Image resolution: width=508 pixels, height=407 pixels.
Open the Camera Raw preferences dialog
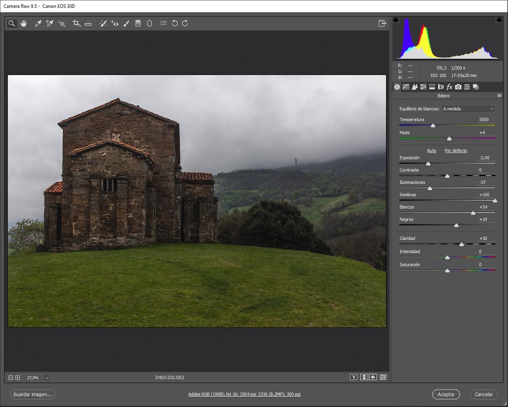click(x=163, y=23)
